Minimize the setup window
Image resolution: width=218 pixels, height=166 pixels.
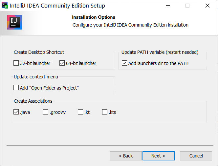point(168,6)
